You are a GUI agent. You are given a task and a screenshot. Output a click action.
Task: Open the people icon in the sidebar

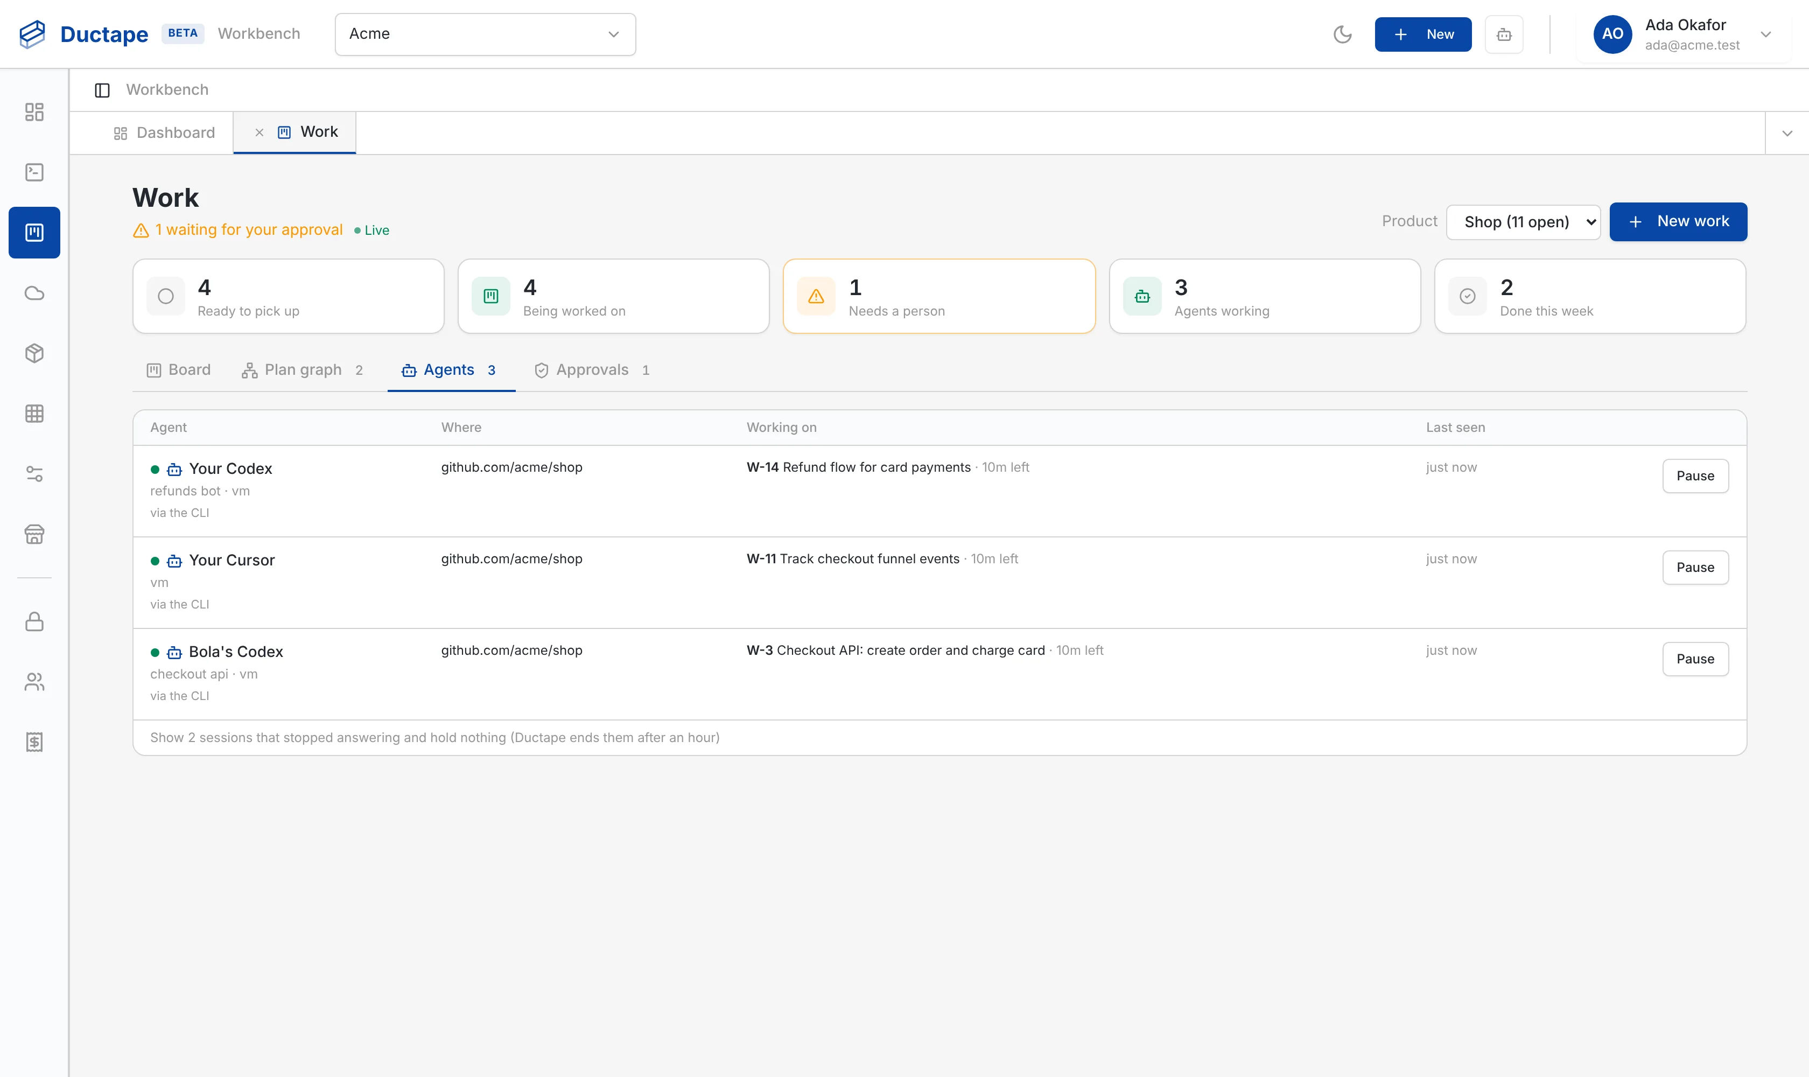pyautogui.click(x=34, y=682)
